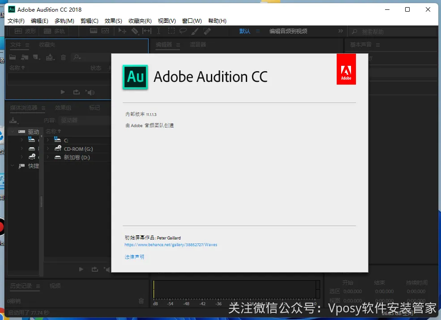The height and width of the screenshot is (320, 441).
Task: Click the CD-ROM (G:) disc icon
Action: click(58, 148)
